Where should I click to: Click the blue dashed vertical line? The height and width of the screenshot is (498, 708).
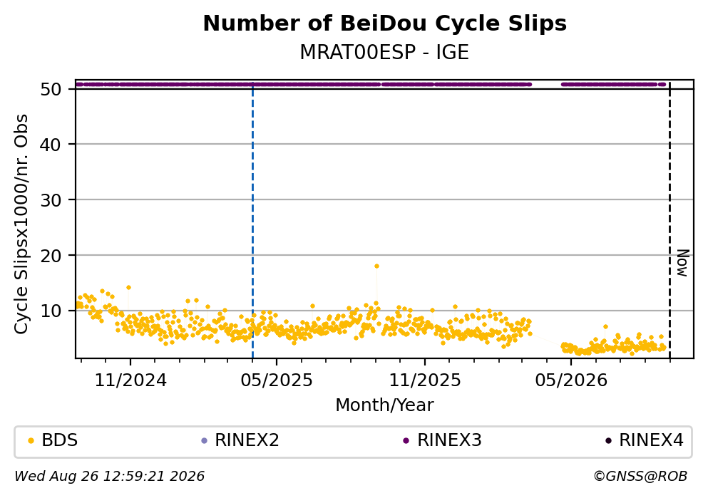pyautogui.click(x=252, y=221)
